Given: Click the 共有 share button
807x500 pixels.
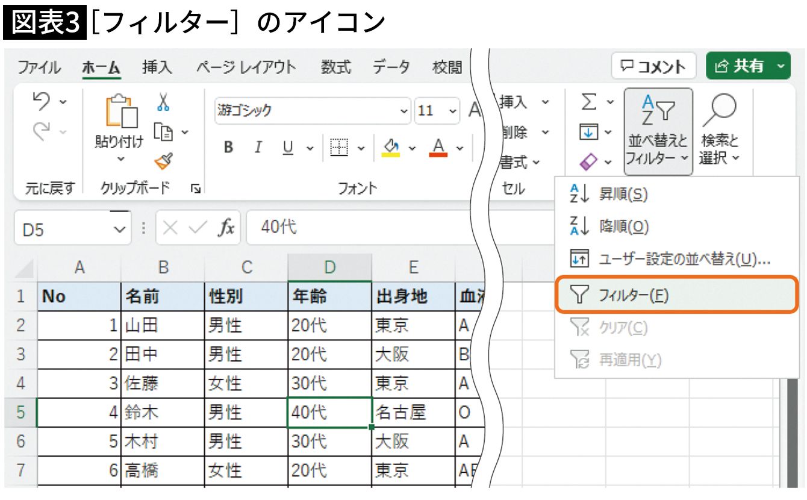Looking at the screenshot, I should pyautogui.click(x=741, y=66).
